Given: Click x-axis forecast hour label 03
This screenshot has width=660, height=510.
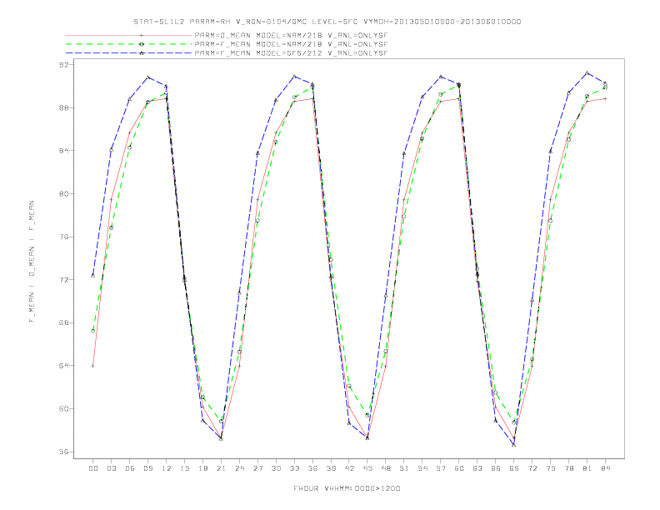Looking at the screenshot, I should tap(111, 468).
